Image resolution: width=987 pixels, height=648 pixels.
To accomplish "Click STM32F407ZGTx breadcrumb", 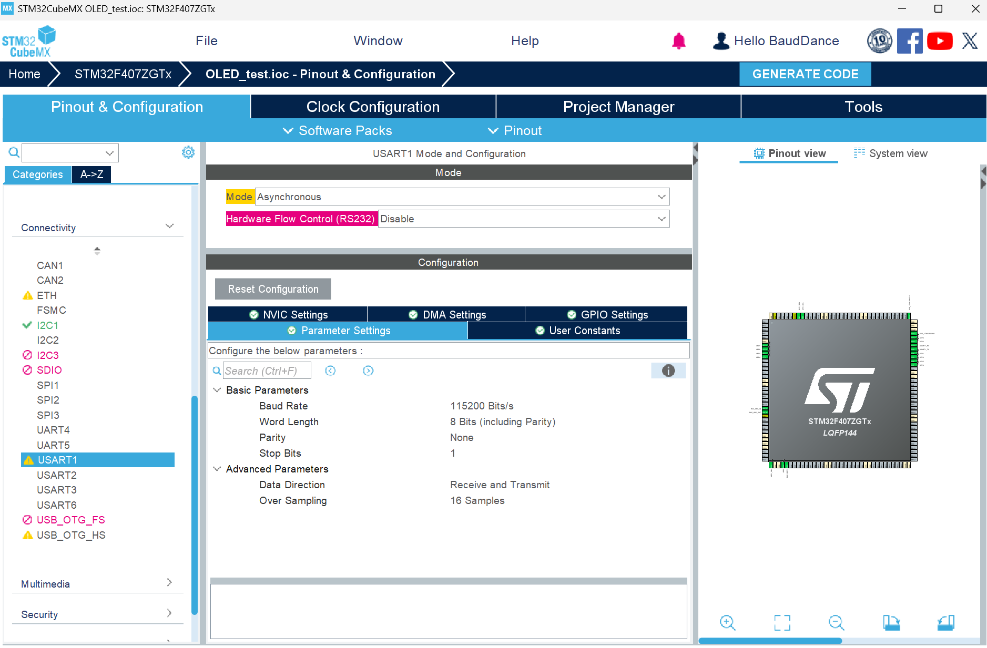I will [123, 74].
